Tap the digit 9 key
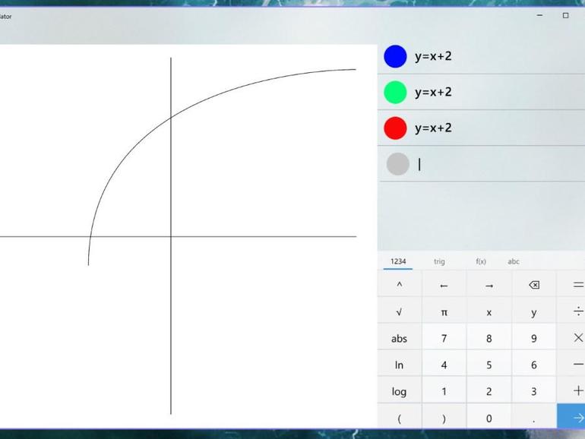The image size is (585, 439). [534, 338]
